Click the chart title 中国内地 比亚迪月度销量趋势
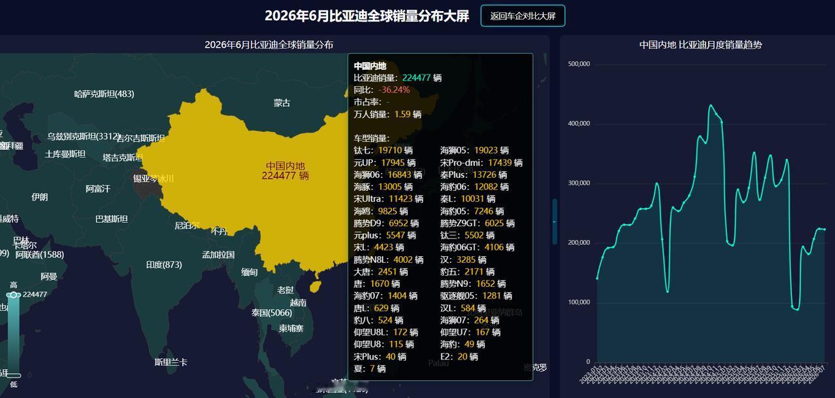This screenshot has width=835, height=398. 700,44
